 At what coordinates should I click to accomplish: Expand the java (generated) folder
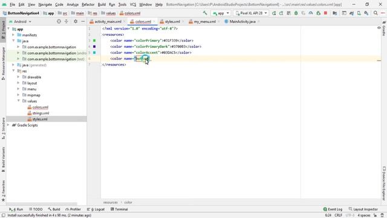[13, 65]
